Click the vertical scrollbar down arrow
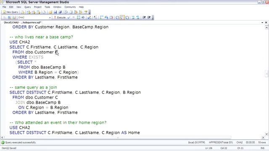This screenshot has height=151, width=269. point(266,134)
